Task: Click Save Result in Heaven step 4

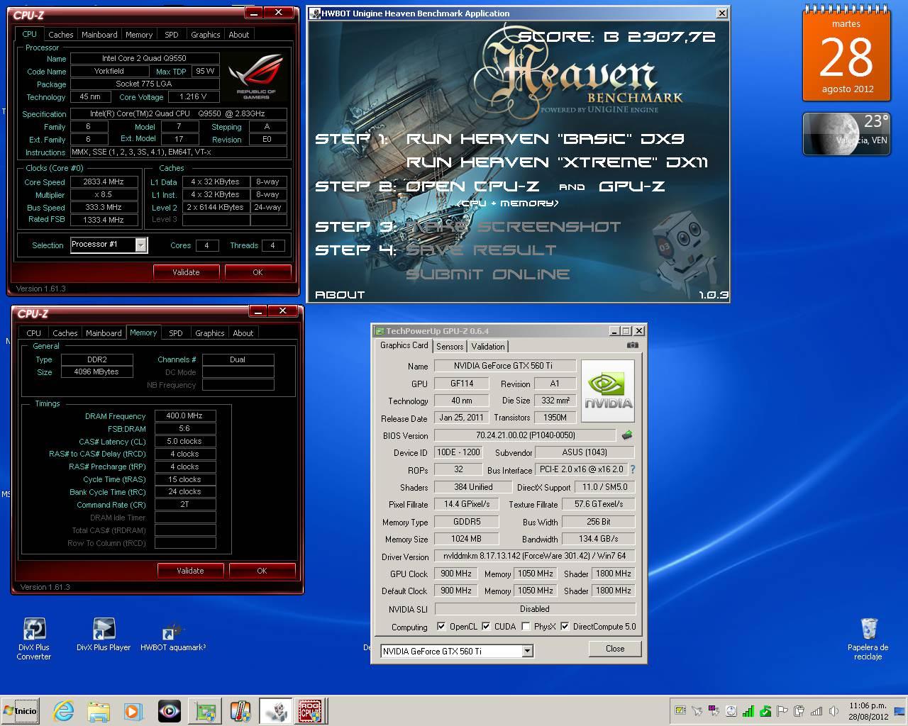Action: (x=481, y=250)
